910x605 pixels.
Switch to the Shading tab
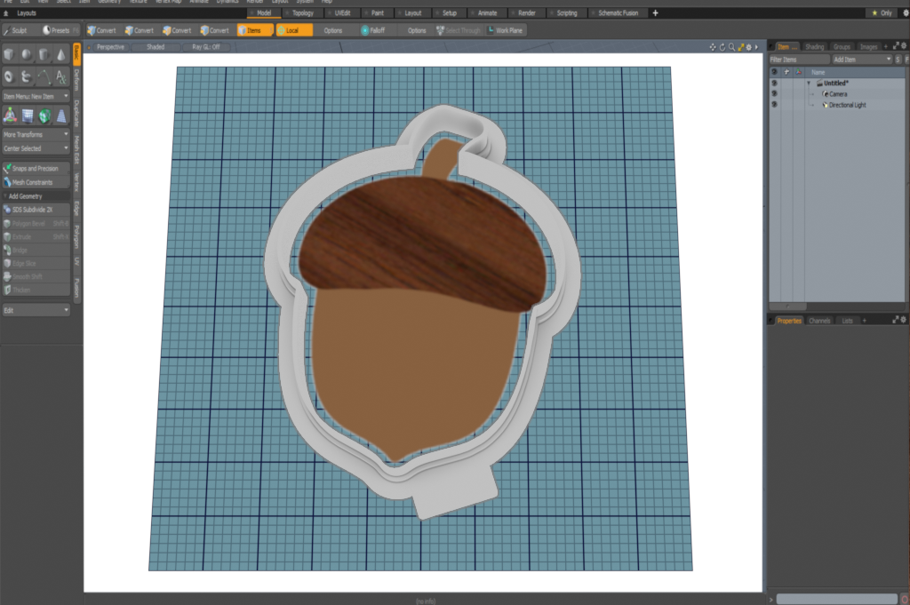(x=815, y=46)
